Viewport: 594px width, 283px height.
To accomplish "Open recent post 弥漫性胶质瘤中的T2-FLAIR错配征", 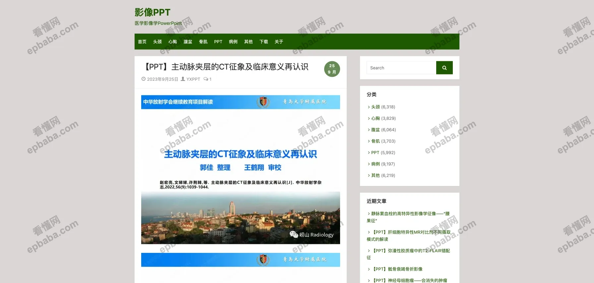I will point(408,254).
